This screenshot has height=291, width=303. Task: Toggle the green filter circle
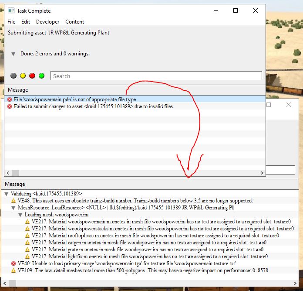coord(41,76)
